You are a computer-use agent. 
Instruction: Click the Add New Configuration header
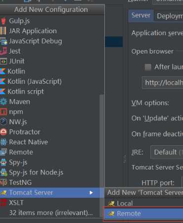(x=51, y=9)
